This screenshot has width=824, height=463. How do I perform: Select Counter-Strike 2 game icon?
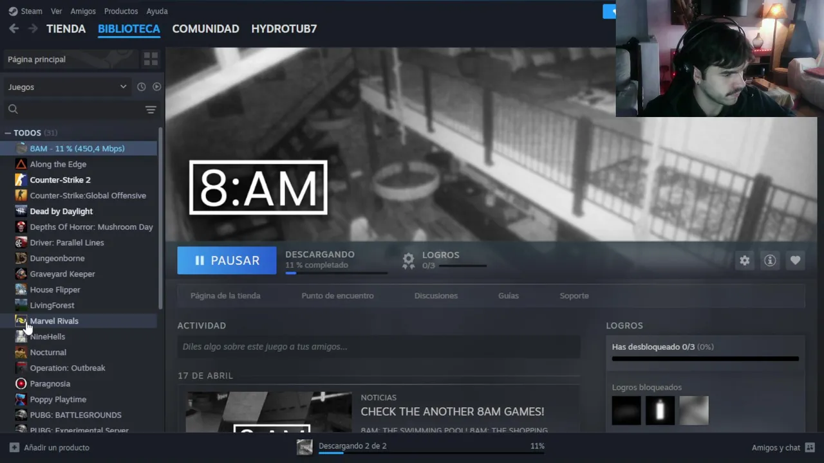coord(21,180)
